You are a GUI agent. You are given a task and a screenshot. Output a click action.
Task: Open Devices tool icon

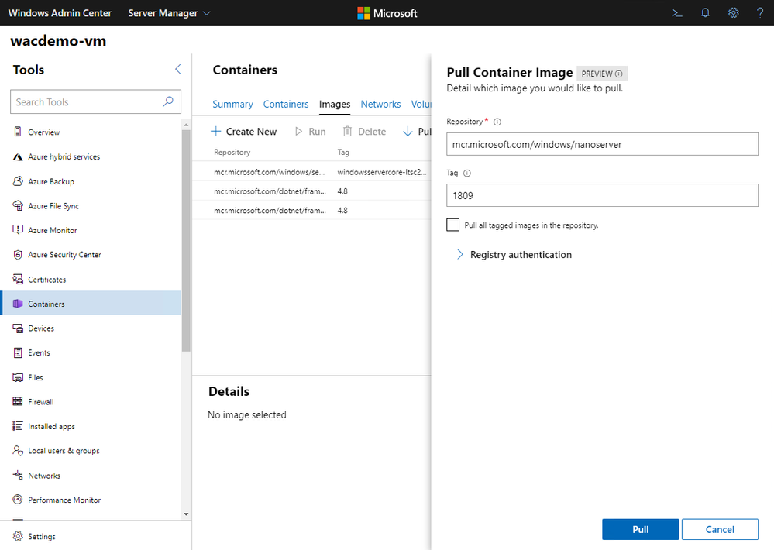click(x=18, y=328)
